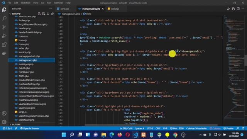Screen dimensions: 247x139
Task: Click New File icon in Explorer header
Action: pos(39,14)
